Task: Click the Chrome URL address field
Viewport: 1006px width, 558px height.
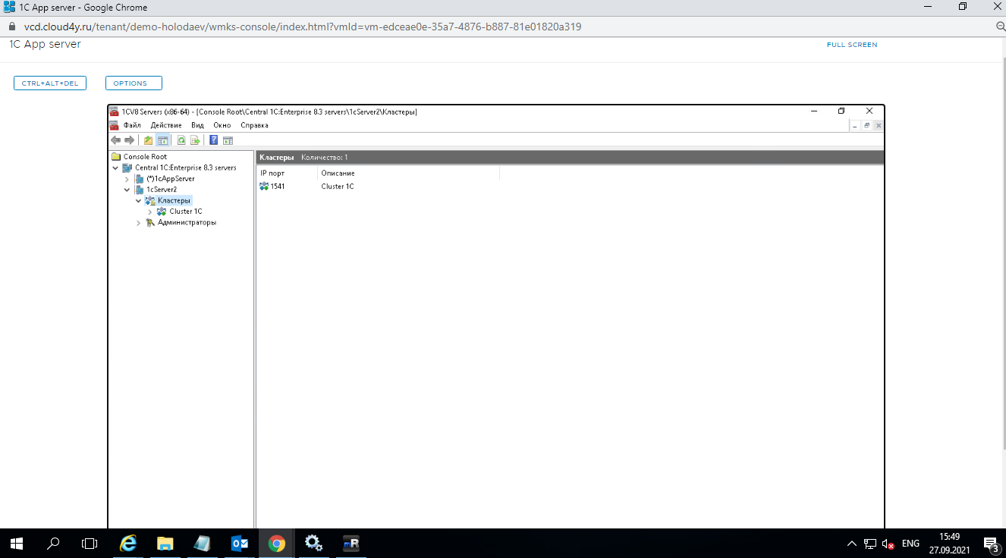Action: click(x=303, y=27)
